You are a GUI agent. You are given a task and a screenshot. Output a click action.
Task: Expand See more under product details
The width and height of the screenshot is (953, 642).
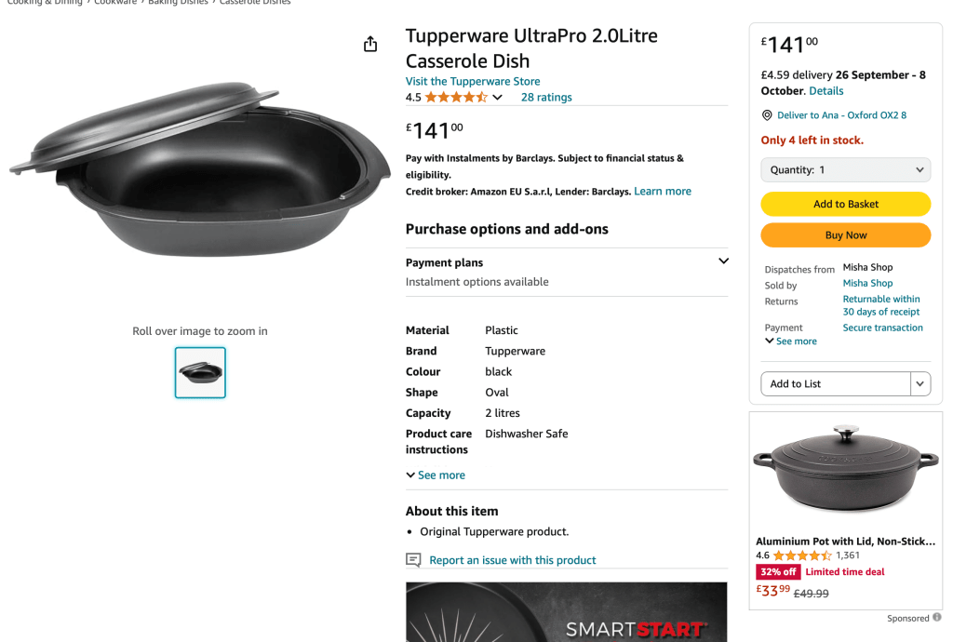[436, 475]
